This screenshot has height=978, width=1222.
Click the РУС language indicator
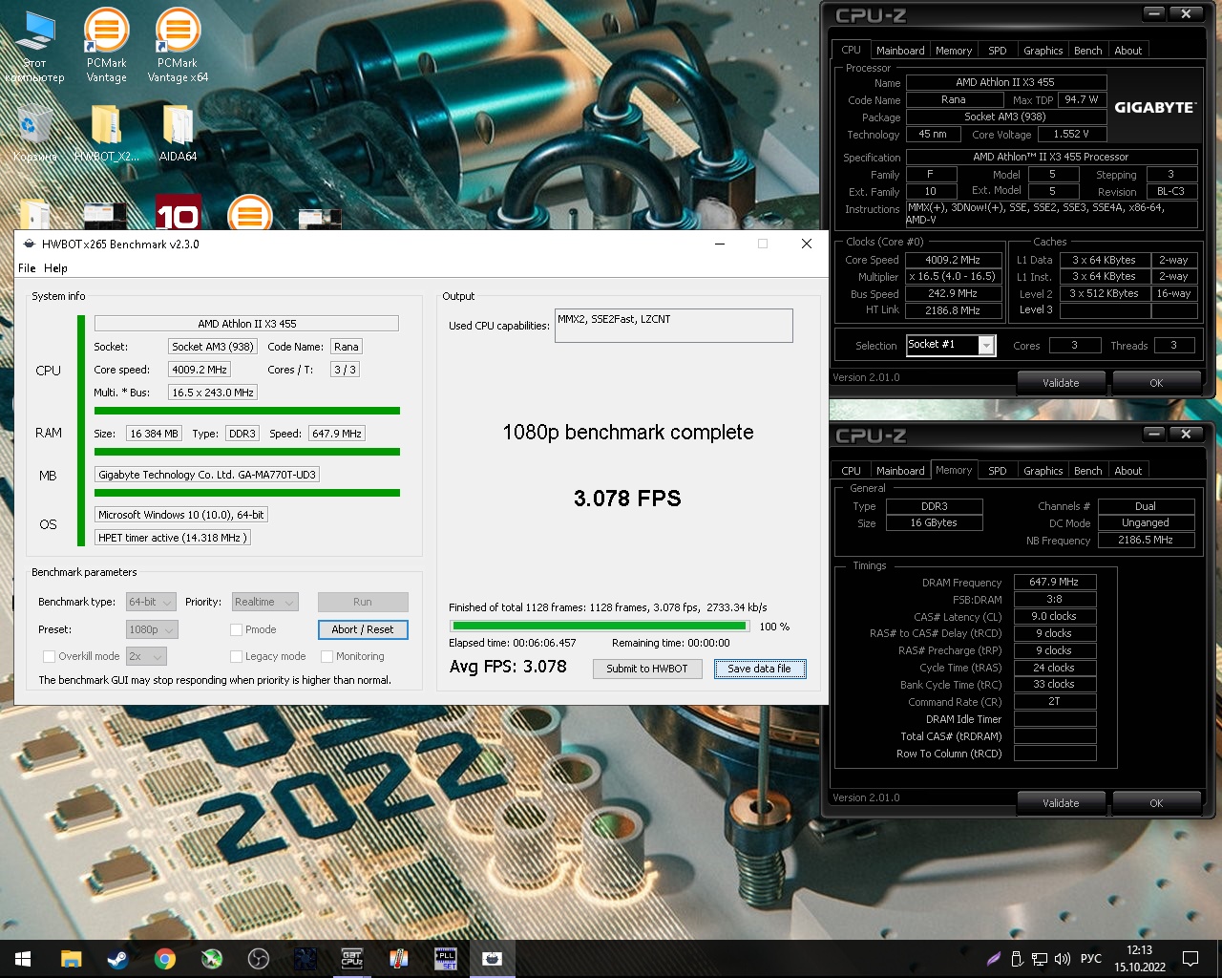(1091, 959)
